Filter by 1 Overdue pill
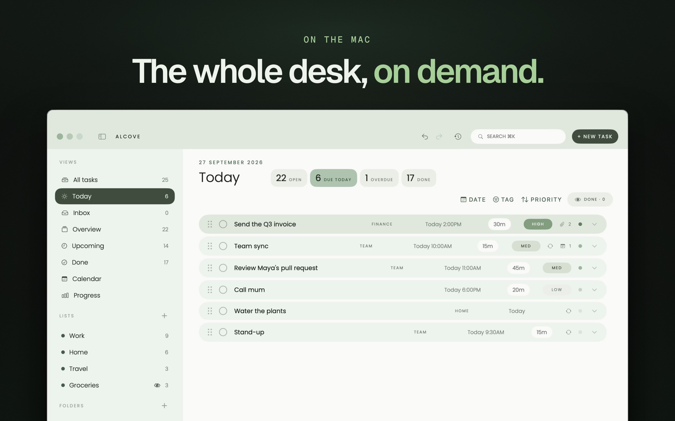The height and width of the screenshot is (421, 675). 379,178
